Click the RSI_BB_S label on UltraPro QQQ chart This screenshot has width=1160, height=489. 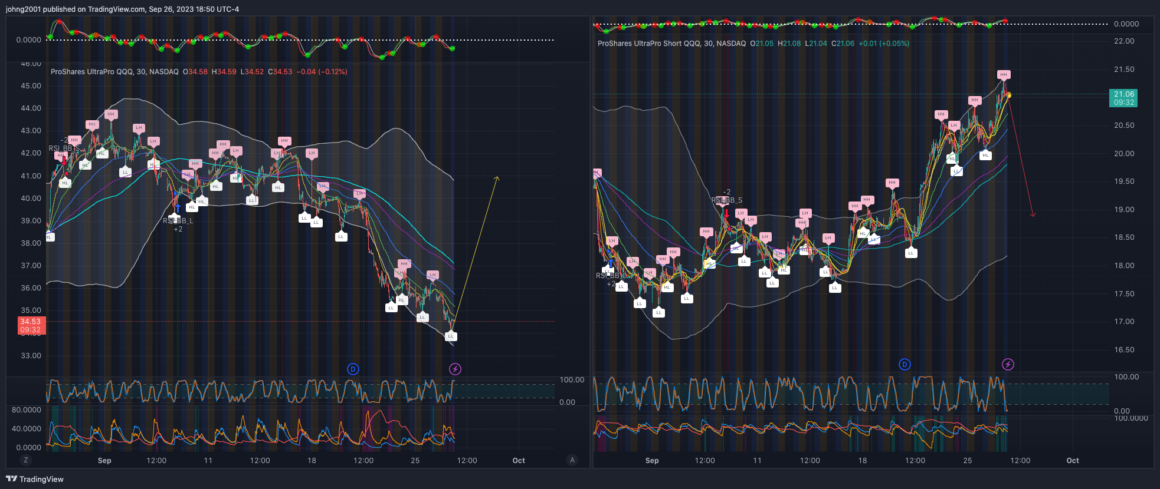click(x=64, y=148)
